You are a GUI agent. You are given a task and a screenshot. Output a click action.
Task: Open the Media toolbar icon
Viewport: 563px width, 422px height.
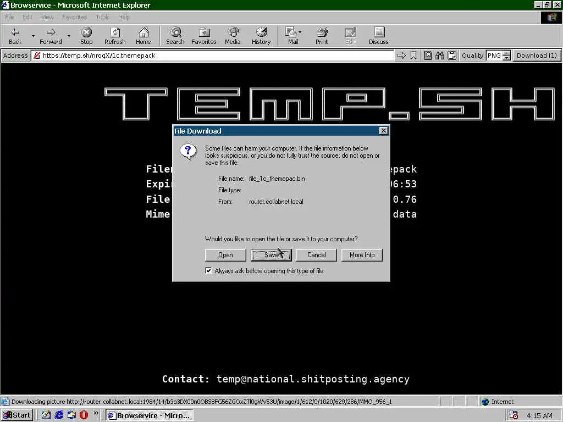click(233, 32)
